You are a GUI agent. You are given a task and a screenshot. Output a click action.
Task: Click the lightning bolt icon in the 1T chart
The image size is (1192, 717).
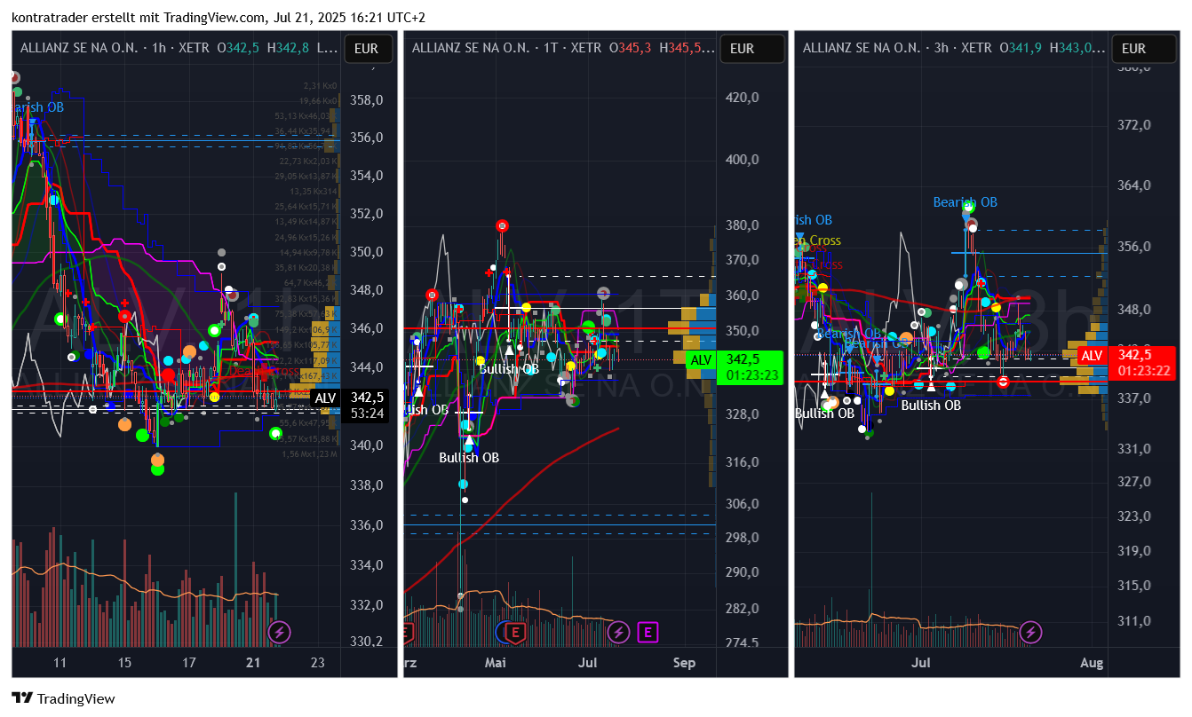(619, 633)
